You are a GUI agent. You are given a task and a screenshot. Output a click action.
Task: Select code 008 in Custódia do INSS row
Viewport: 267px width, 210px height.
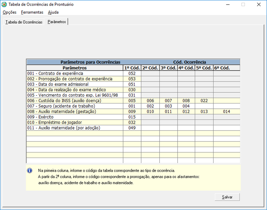pyautogui.click(x=186, y=101)
